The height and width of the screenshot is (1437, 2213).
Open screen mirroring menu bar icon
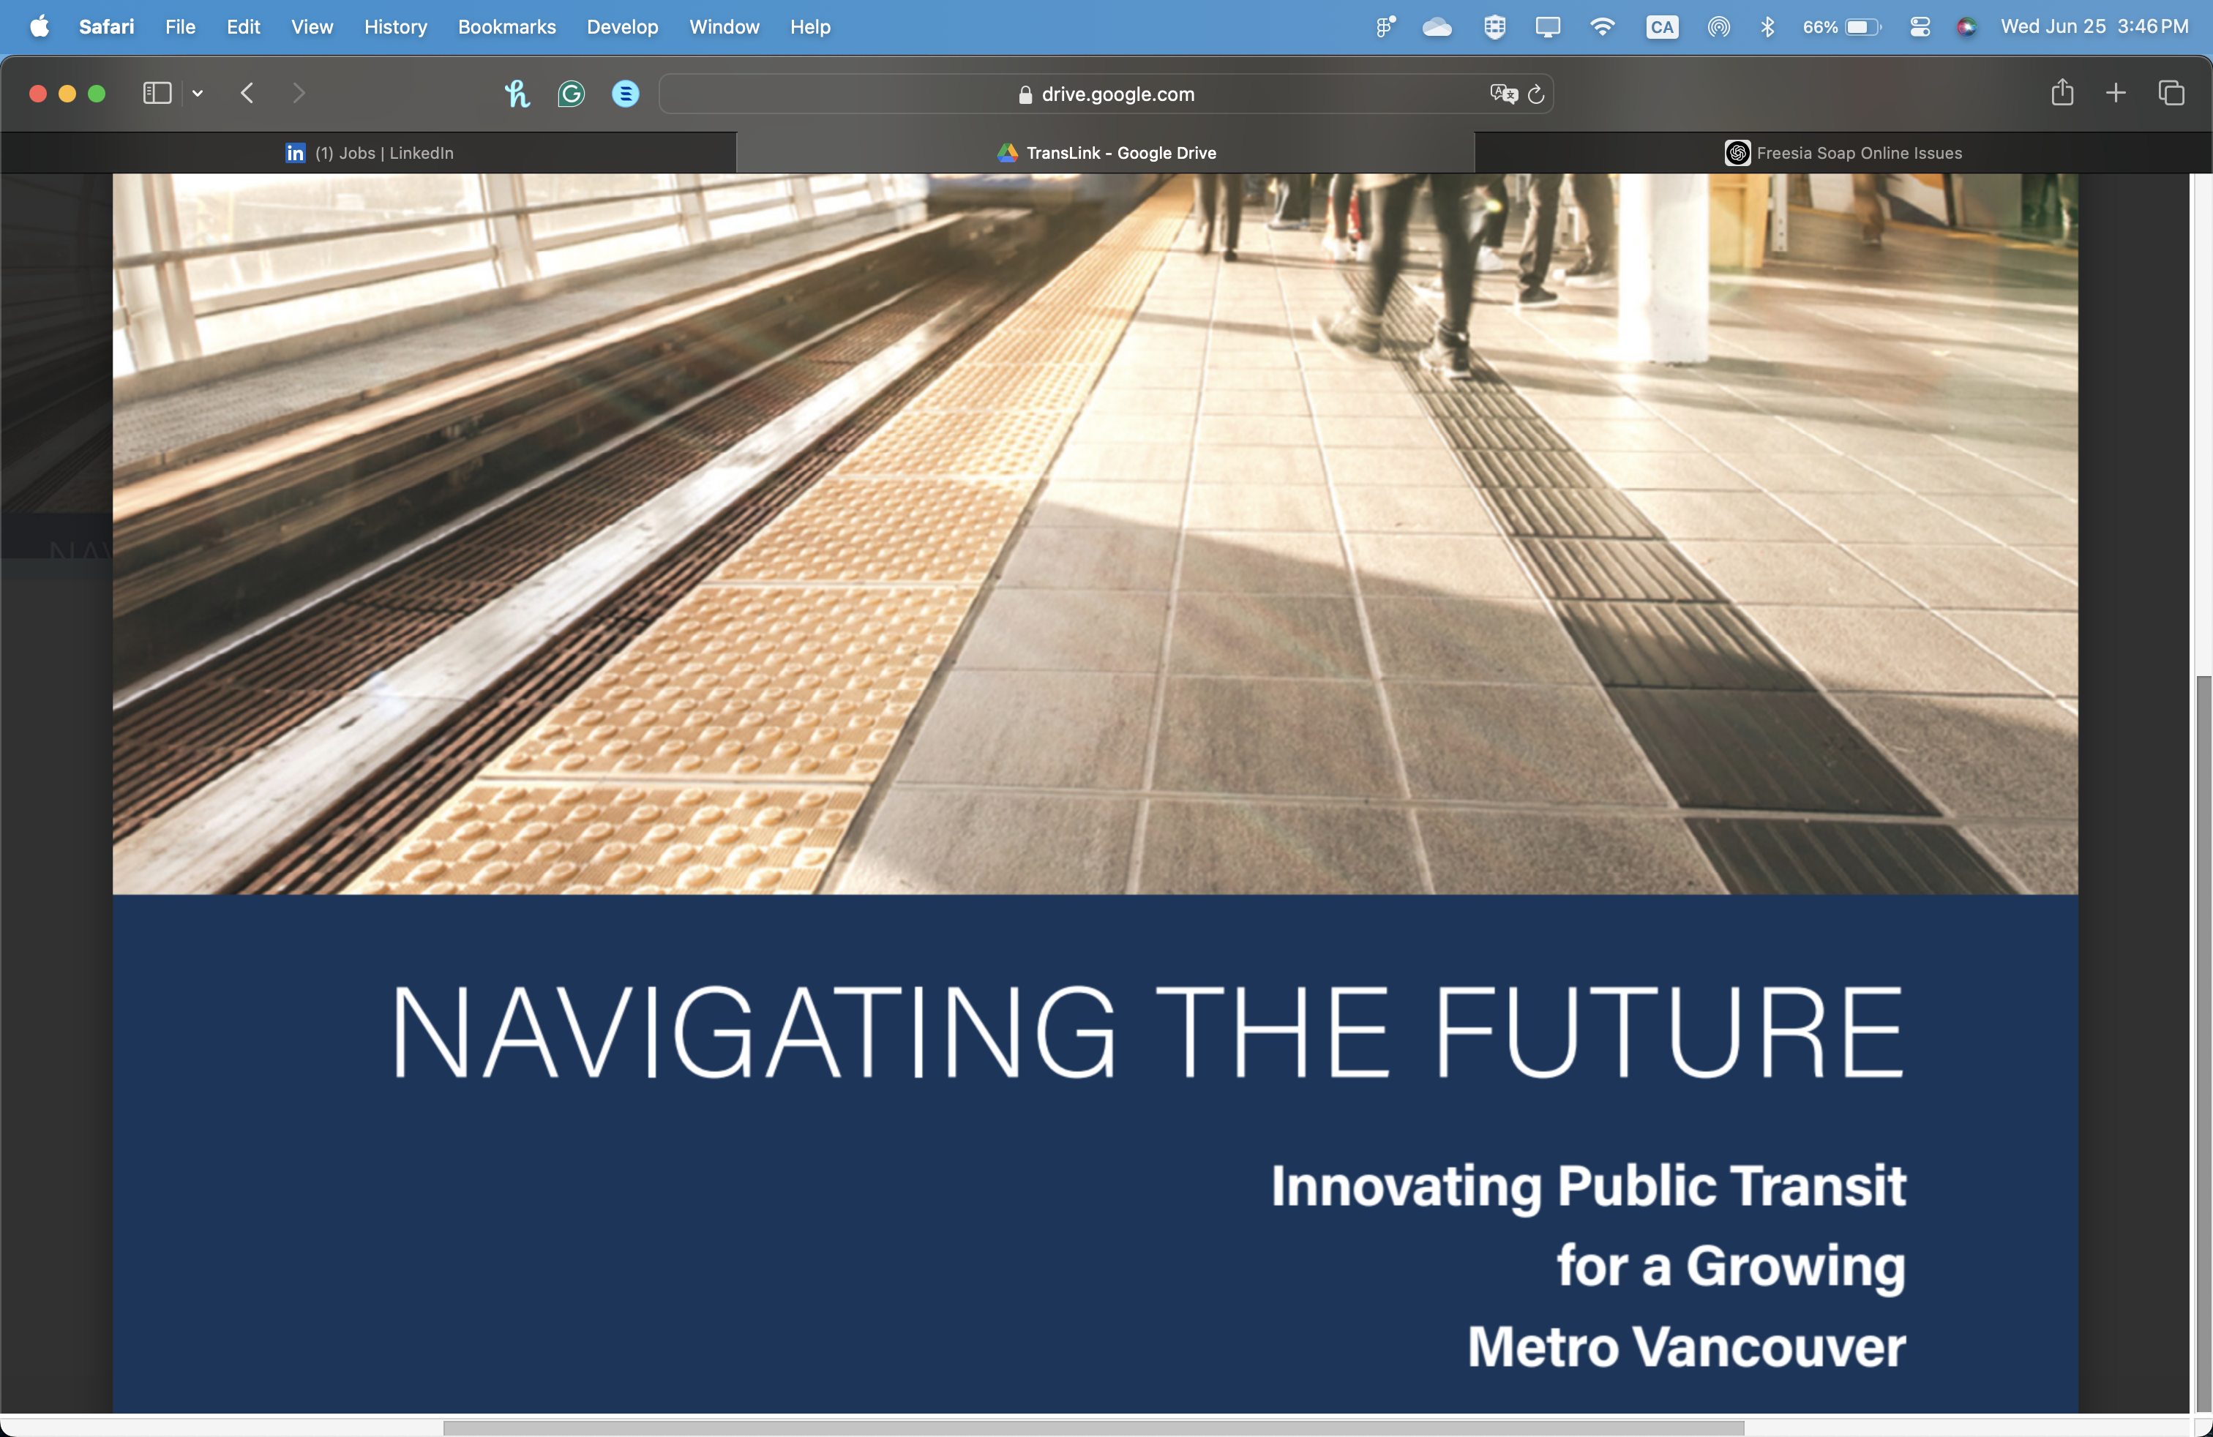(x=1549, y=27)
